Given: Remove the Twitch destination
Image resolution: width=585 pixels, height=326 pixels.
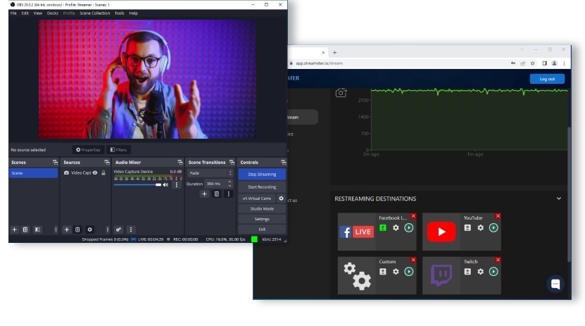Looking at the screenshot, I should point(498,260).
